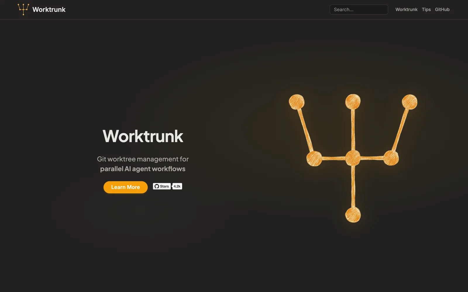
Task: Go to the Tips navigation link
Action: coord(426,10)
